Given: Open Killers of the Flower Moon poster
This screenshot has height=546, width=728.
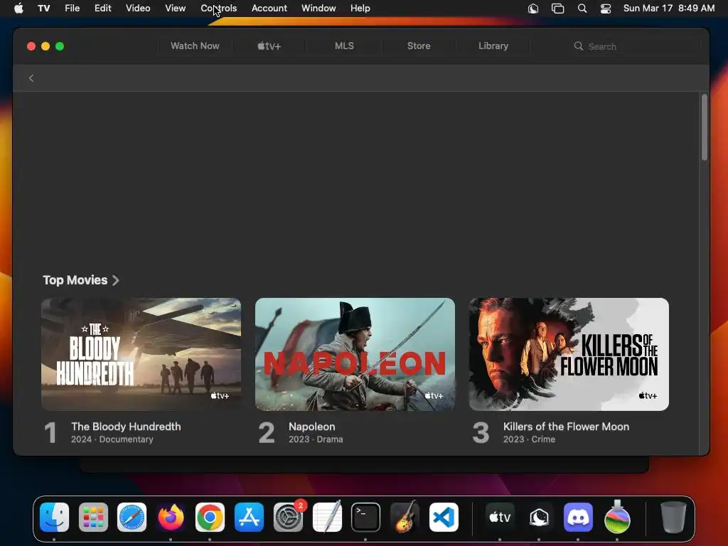Looking at the screenshot, I should click(569, 354).
